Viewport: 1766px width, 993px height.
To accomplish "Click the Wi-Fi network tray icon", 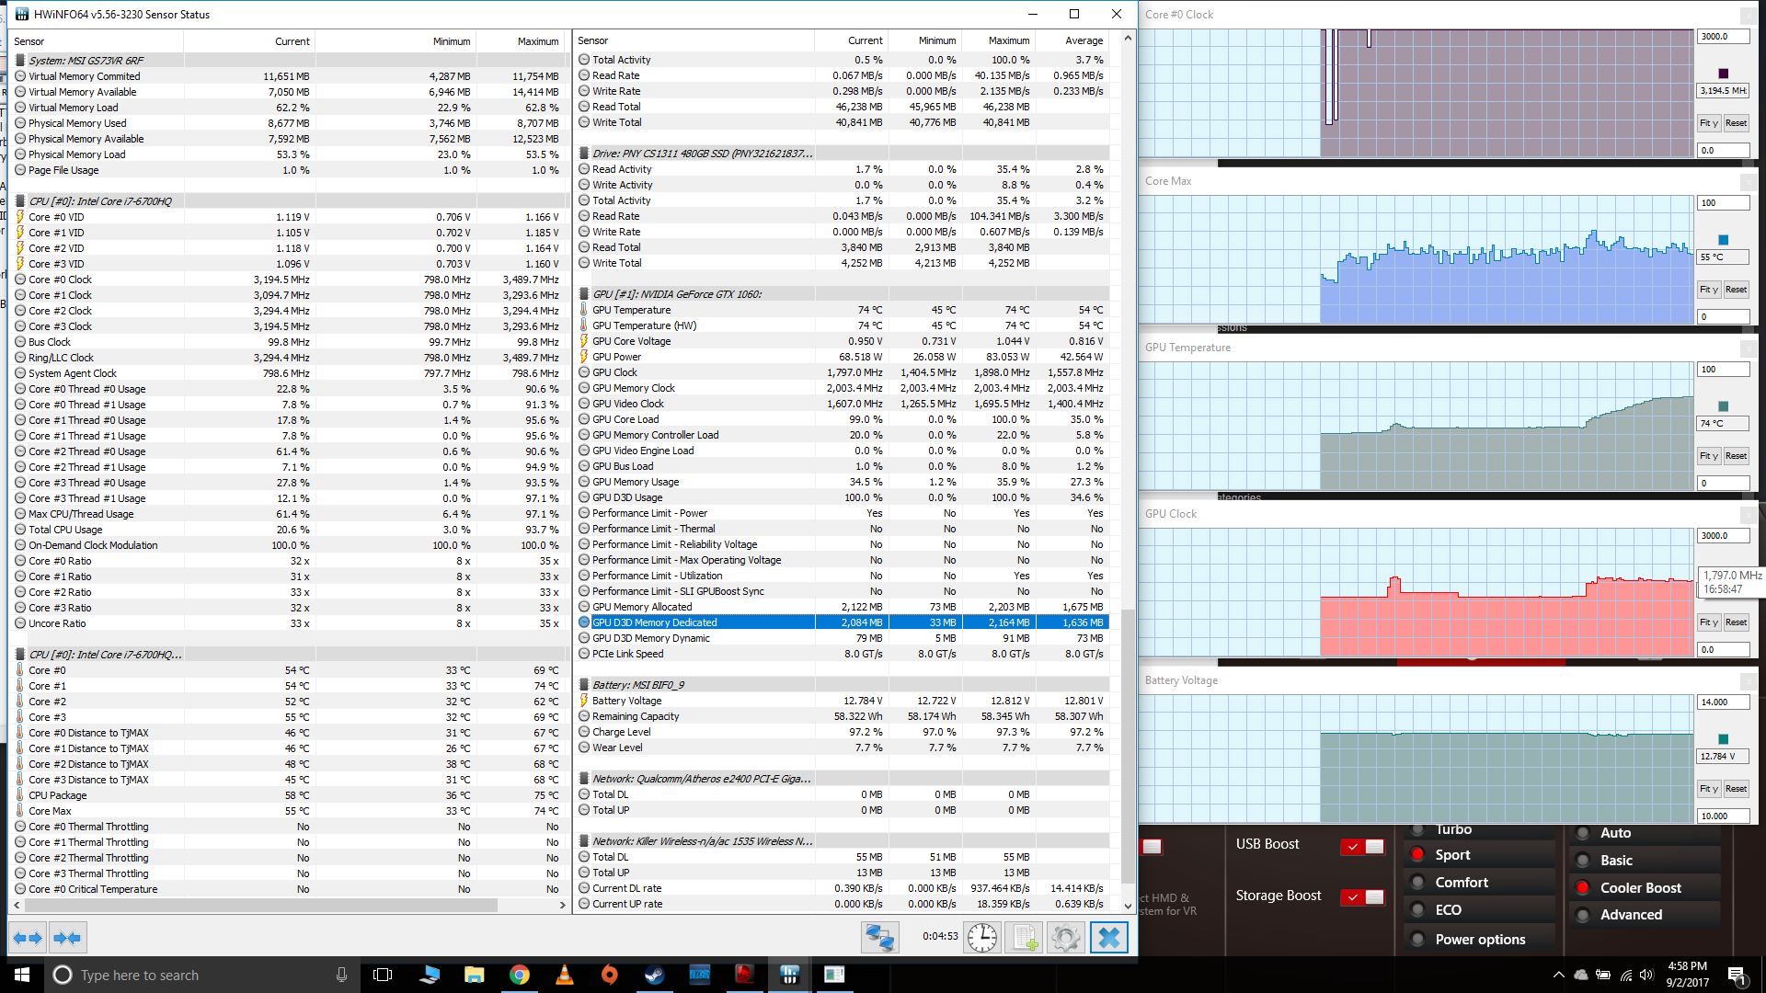I will [x=1625, y=975].
